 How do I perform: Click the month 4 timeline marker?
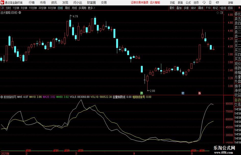(134, 153)
